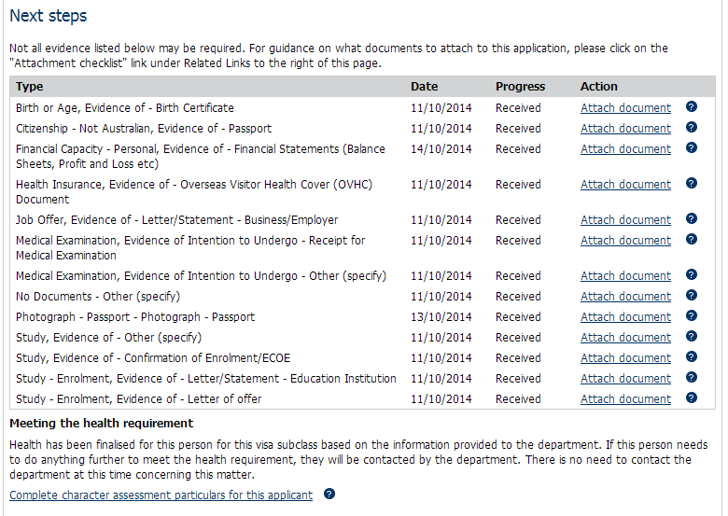This screenshot has width=728, height=516.
Task: Attach document for Education Institution letter
Action: tap(625, 379)
